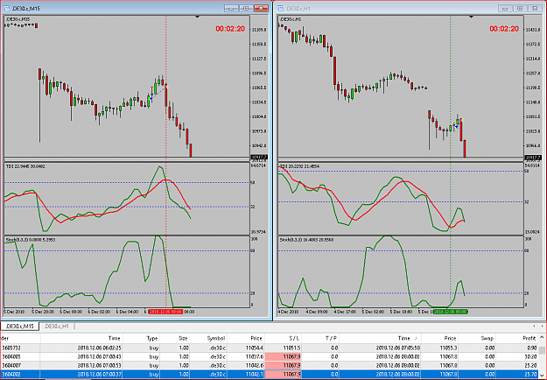Viewport: 547px width, 380px height.
Task: Click the blue trade arrow on the H1 chart
Action: tap(457, 126)
